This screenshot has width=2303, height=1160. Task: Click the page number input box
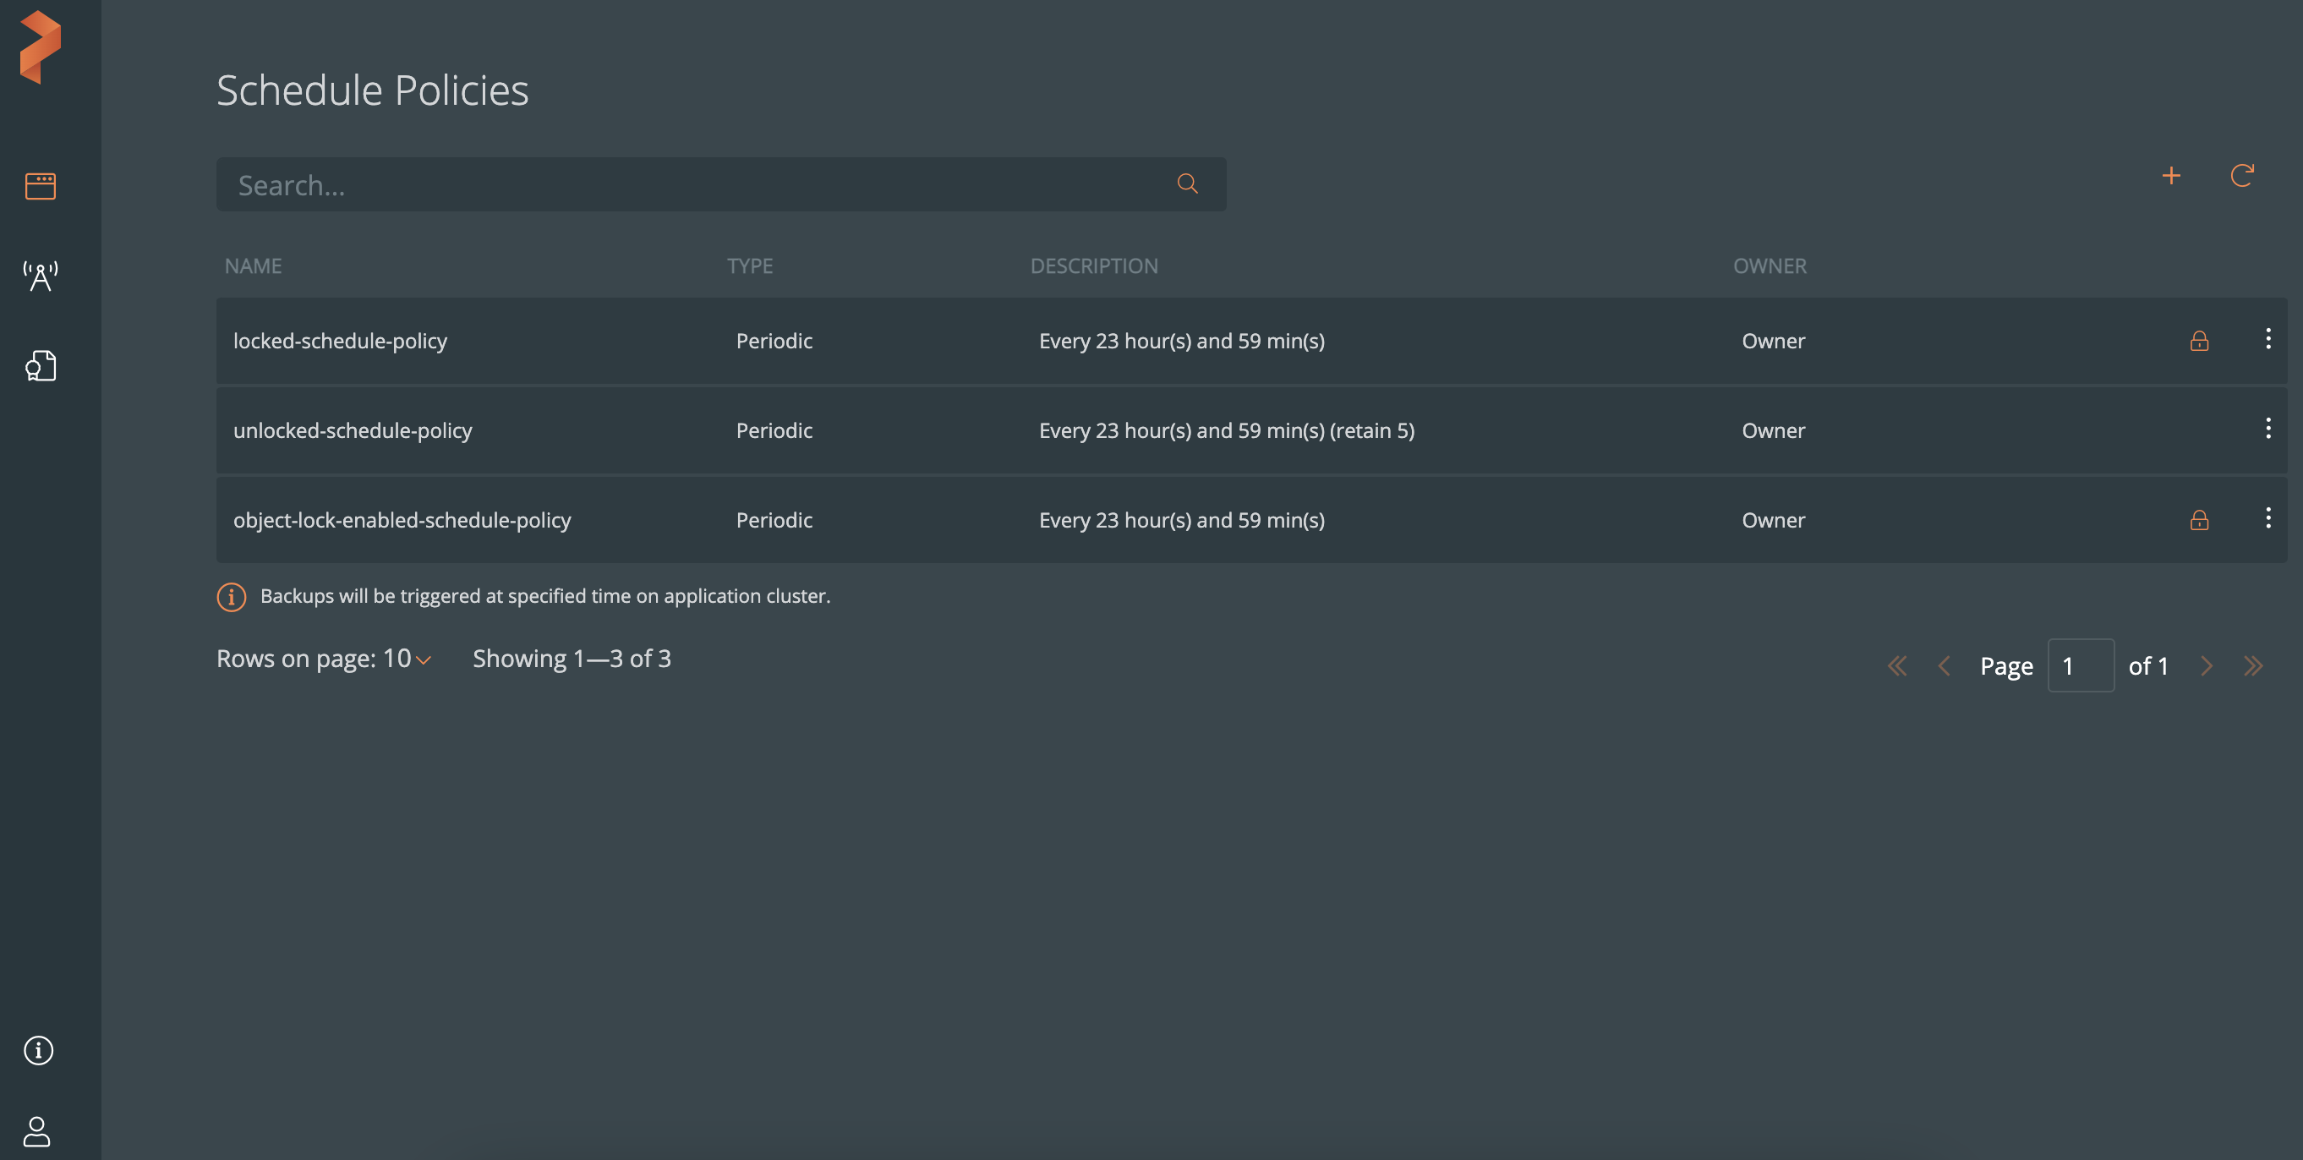coord(2081,665)
